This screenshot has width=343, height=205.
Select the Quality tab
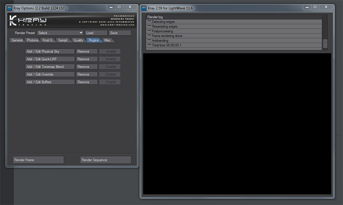click(78, 40)
